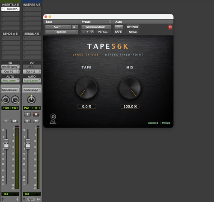The width and height of the screenshot is (214, 202).
Task: Select previous preset with minus icon
Action: pos(83,32)
